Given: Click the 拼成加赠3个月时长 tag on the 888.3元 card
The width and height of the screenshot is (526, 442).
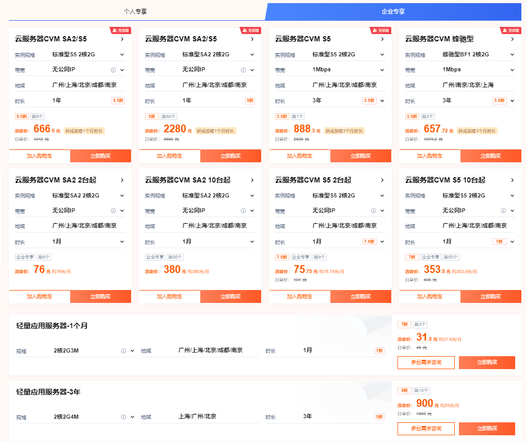Looking at the screenshot, I should coord(344,131).
